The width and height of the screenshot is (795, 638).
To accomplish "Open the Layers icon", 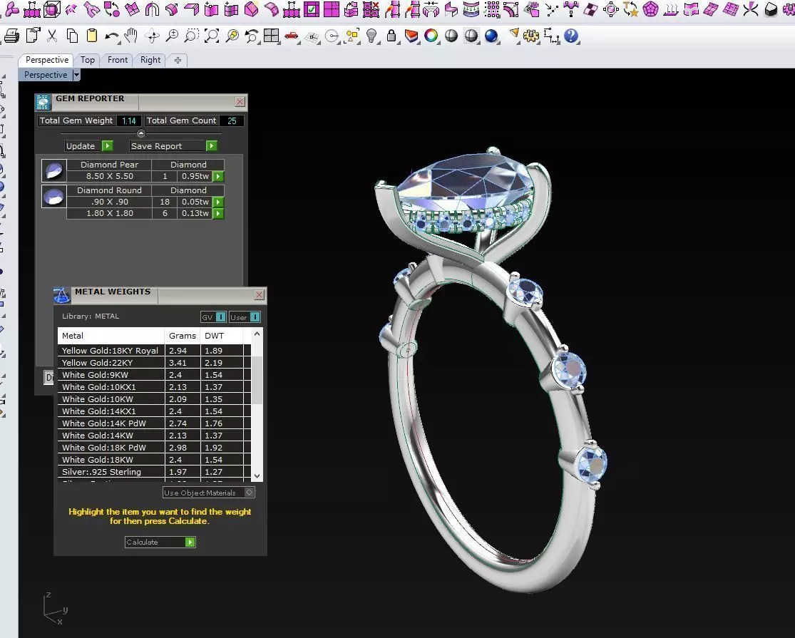I will pos(411,36).
